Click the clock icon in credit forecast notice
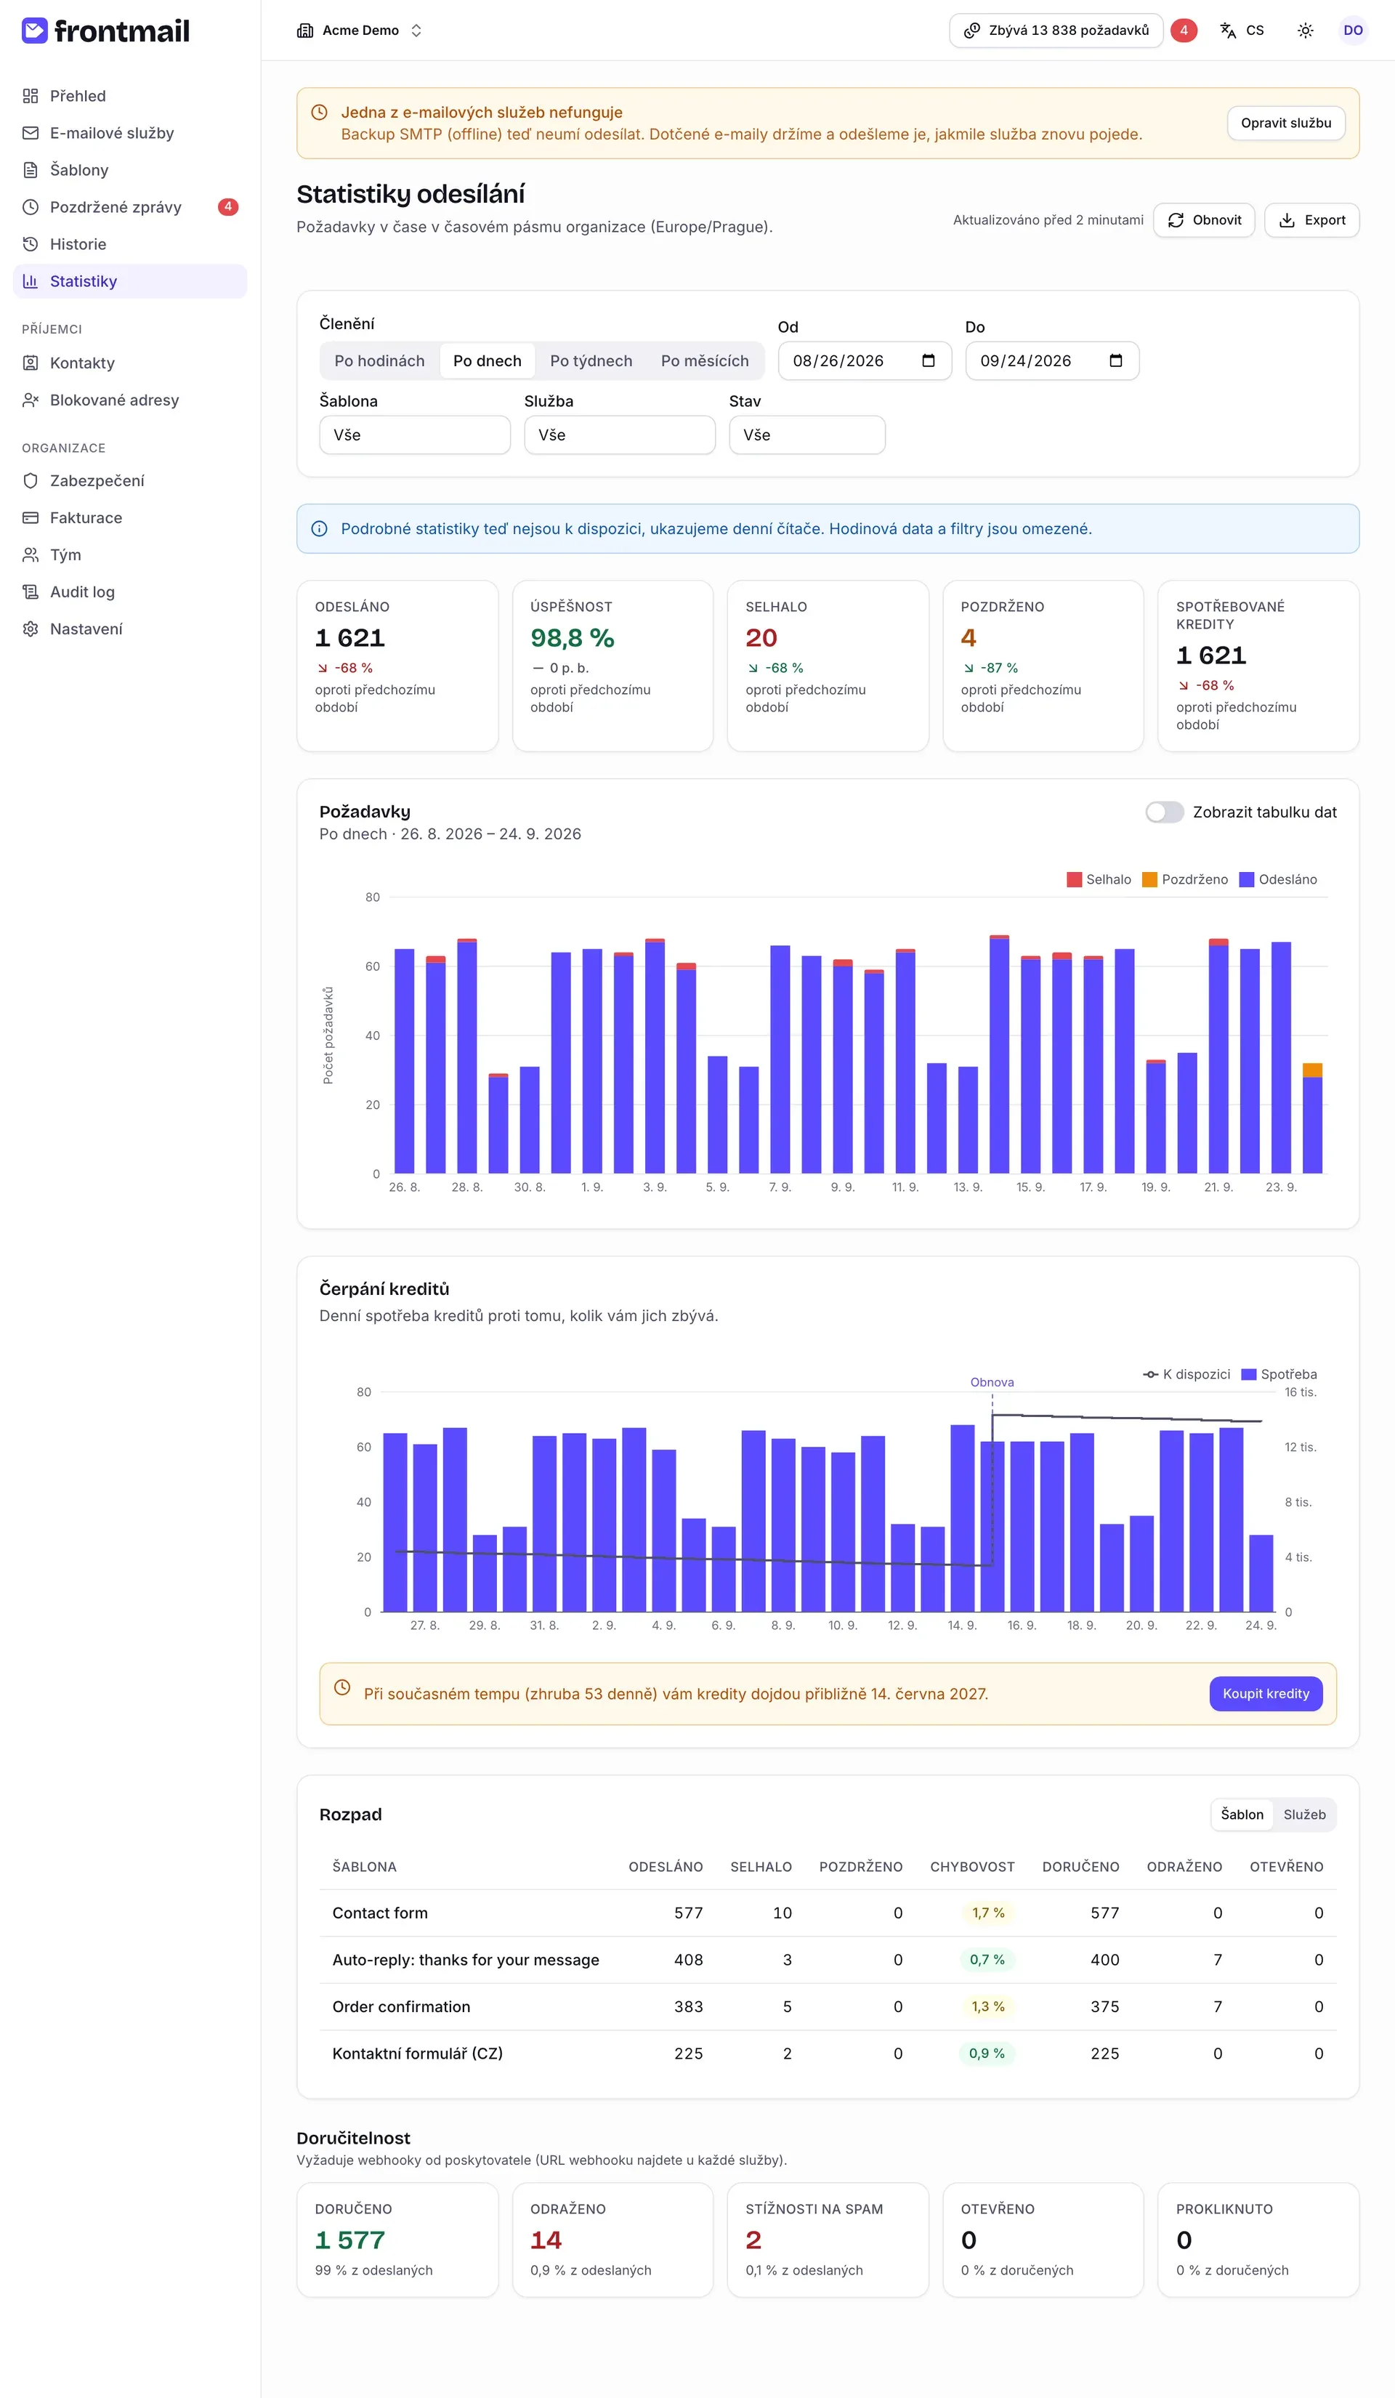The height and width of the screenshot is (2398, 1395). tap(342, 1687)
